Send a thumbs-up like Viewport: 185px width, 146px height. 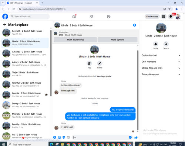pos(136,137)
